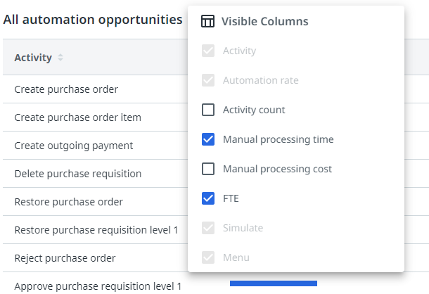
Task: Select Delete purchase requisition row
Action: tap(77, 174)
